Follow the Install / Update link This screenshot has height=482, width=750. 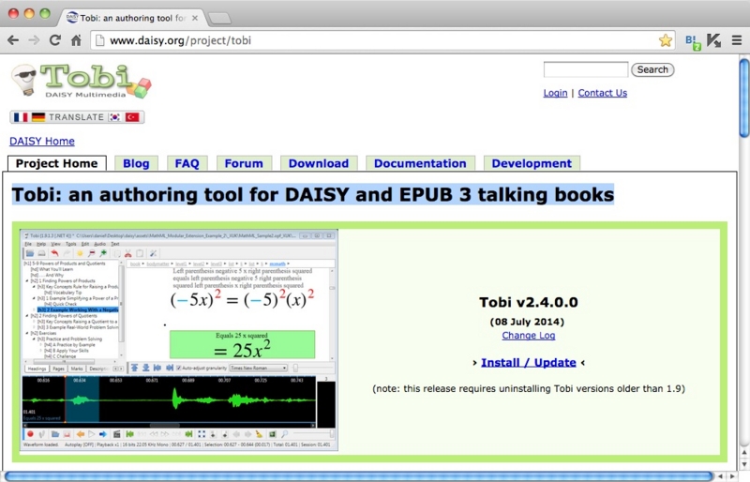(x=529, y=362)
